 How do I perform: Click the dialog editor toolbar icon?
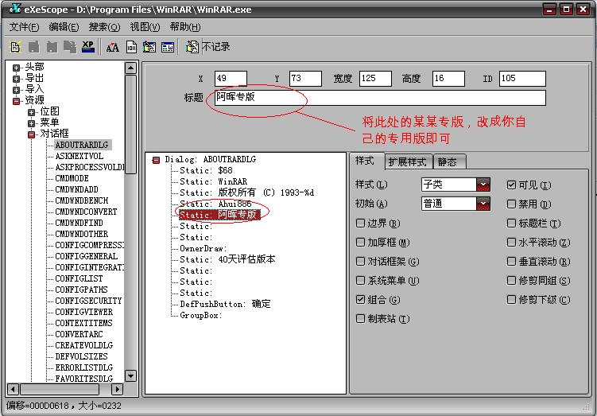(x=149, y=47)
